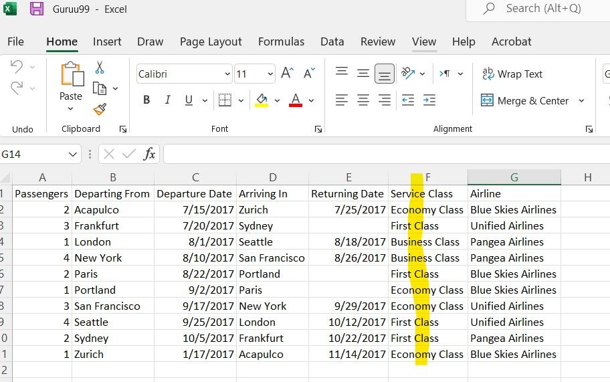Screen dimensions: 610x382
Task: Select the cell reading 10/22/2017
Action: [348, 338]
